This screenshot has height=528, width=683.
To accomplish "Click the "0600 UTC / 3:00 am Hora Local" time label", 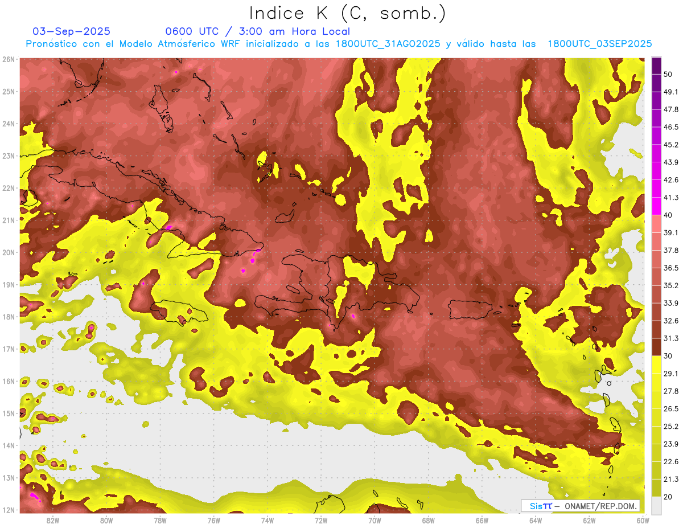I will (257, 31).
